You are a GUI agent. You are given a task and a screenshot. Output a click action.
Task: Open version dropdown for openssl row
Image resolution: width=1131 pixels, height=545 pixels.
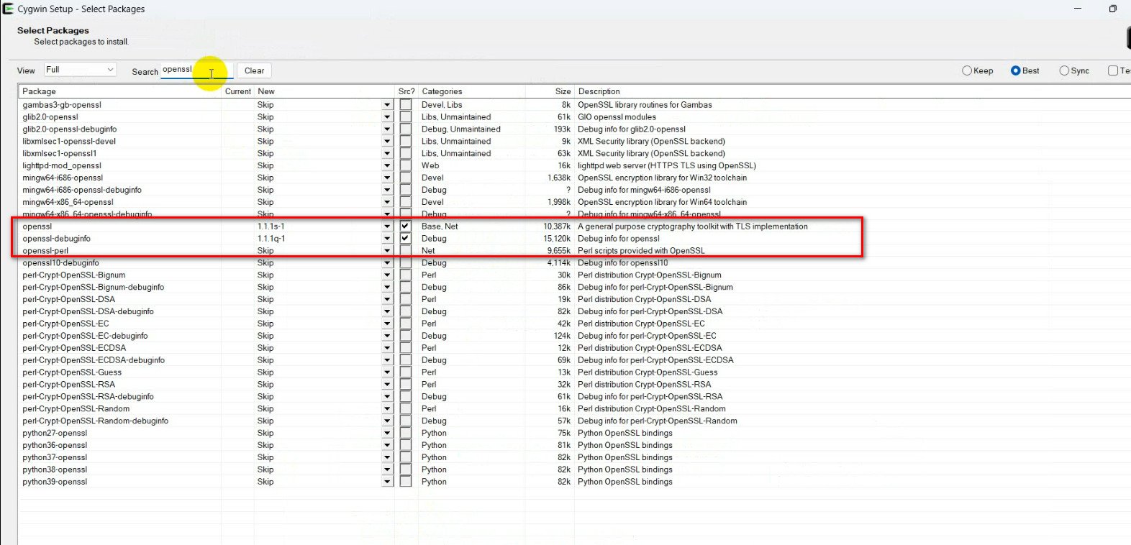point(387,226)
